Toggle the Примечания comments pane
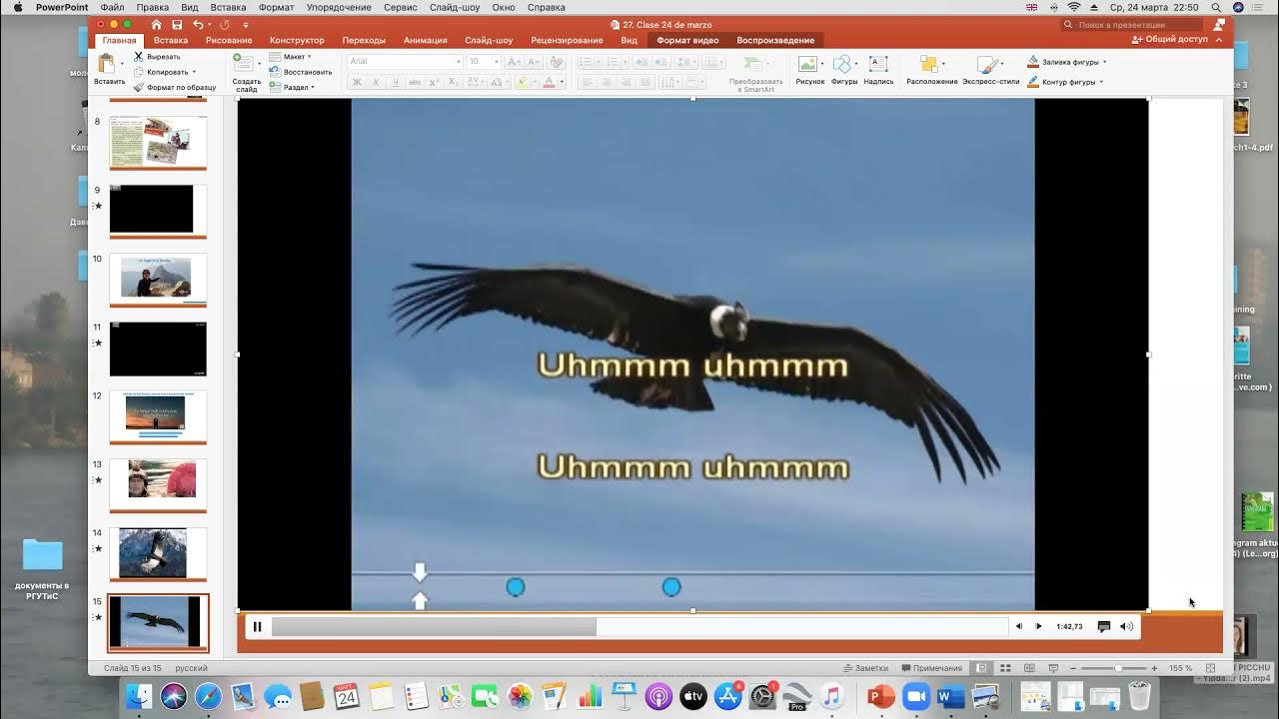The width and height of the screenshot is (1279, 719). point(931,668)
